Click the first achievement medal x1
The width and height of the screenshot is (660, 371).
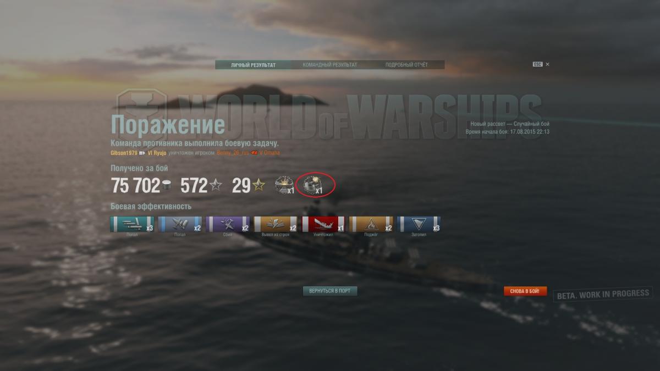click(284, 185)
